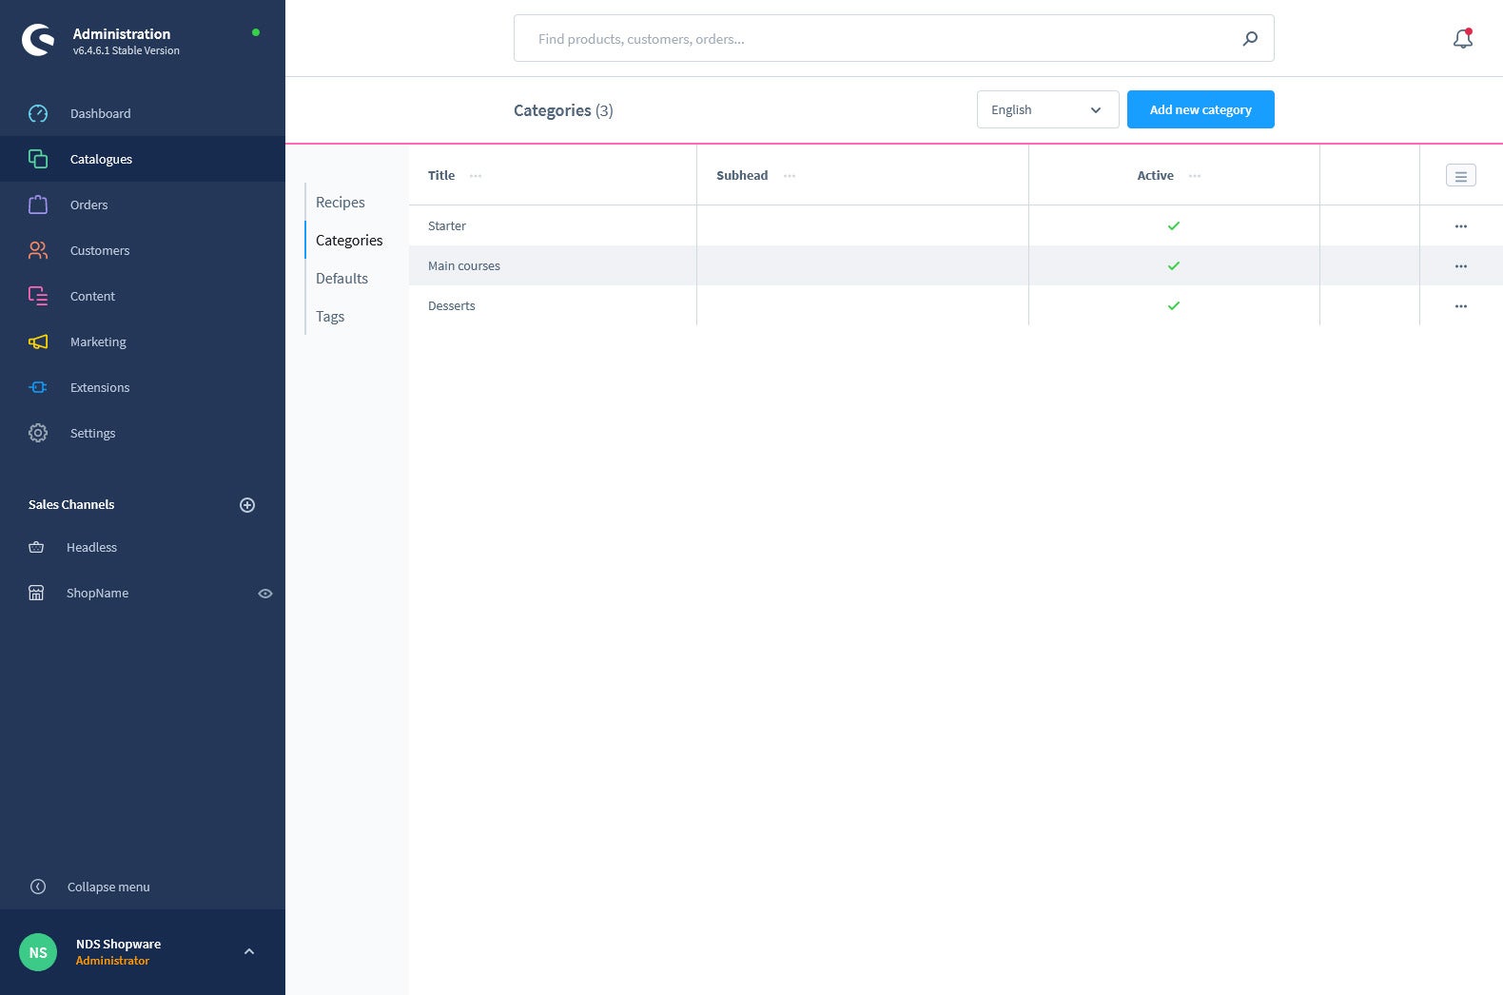The height and width of the screenshot is (995, 1503).
Task: Open the Starter category
Action: [447, 225]
